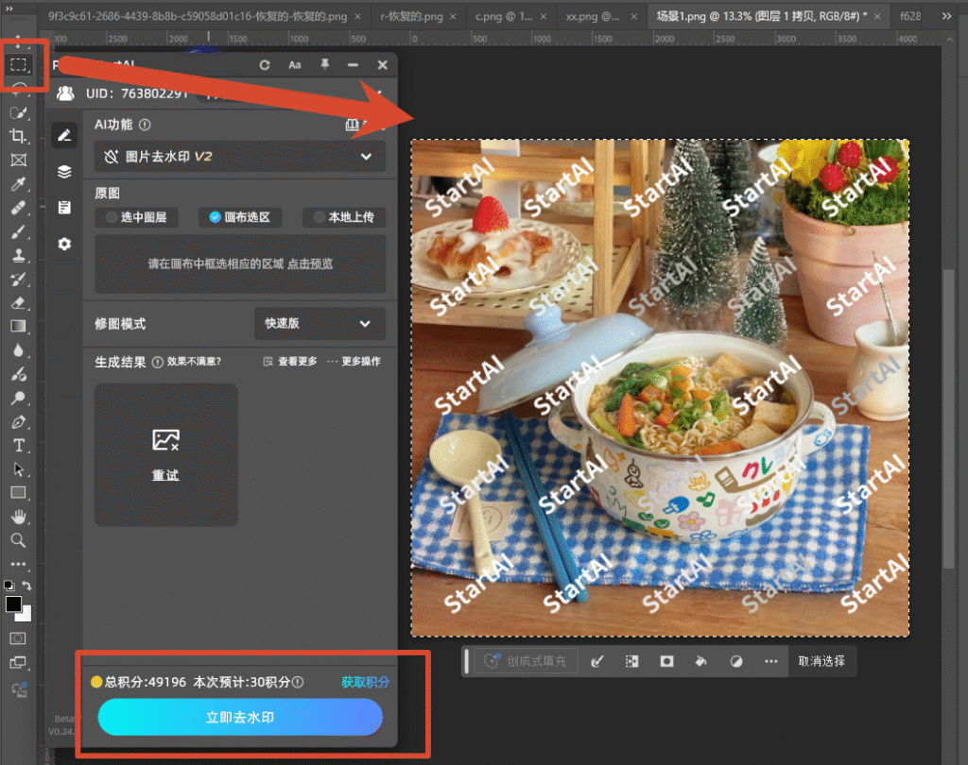Select the 本地上传 radio option
This screenshot has width=968, height=765.
click(x=344, y=217)
